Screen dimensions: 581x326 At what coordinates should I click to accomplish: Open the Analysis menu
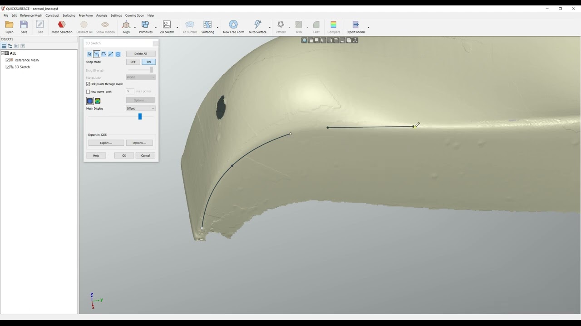tap(102, 15)
